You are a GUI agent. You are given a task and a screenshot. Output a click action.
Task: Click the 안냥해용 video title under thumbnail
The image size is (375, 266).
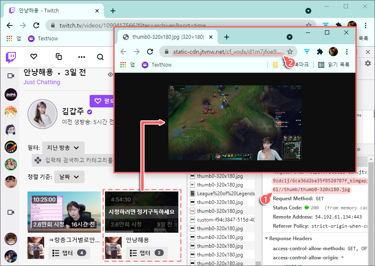(137, 240)
